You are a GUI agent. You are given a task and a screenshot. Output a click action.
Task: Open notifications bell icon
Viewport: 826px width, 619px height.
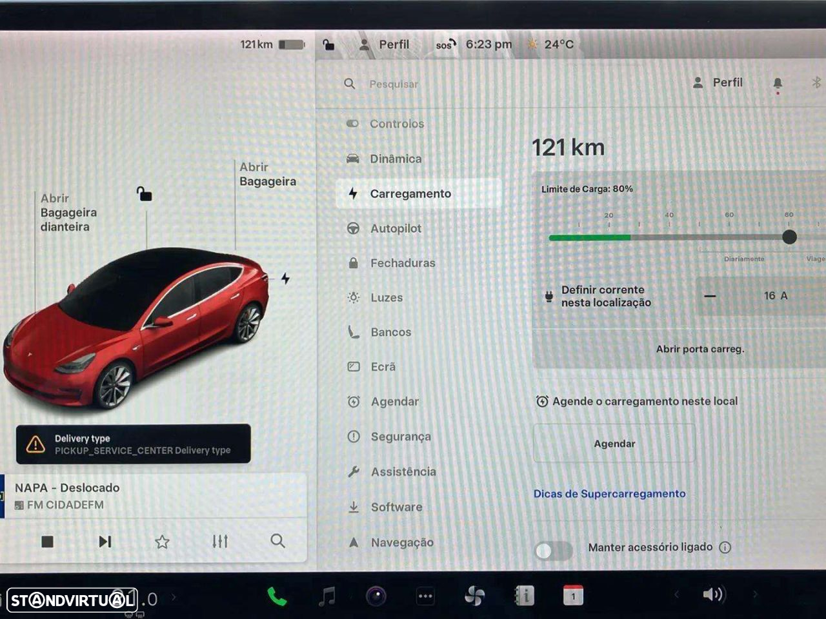click(x=778, y=83)
